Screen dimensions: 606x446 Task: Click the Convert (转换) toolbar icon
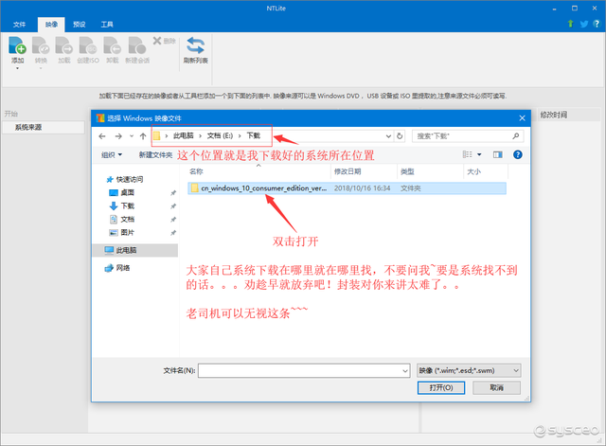click(x=41, y=45)
